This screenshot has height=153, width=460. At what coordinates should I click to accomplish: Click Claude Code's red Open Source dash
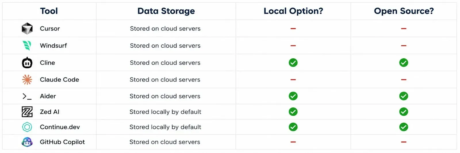(x=404, y=80)
